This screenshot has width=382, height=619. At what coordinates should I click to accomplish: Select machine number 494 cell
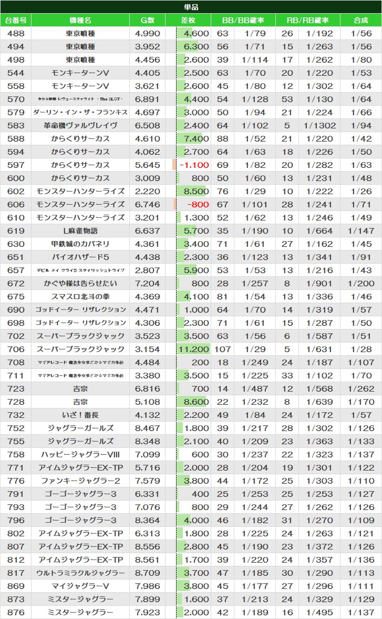coord(16,46)
